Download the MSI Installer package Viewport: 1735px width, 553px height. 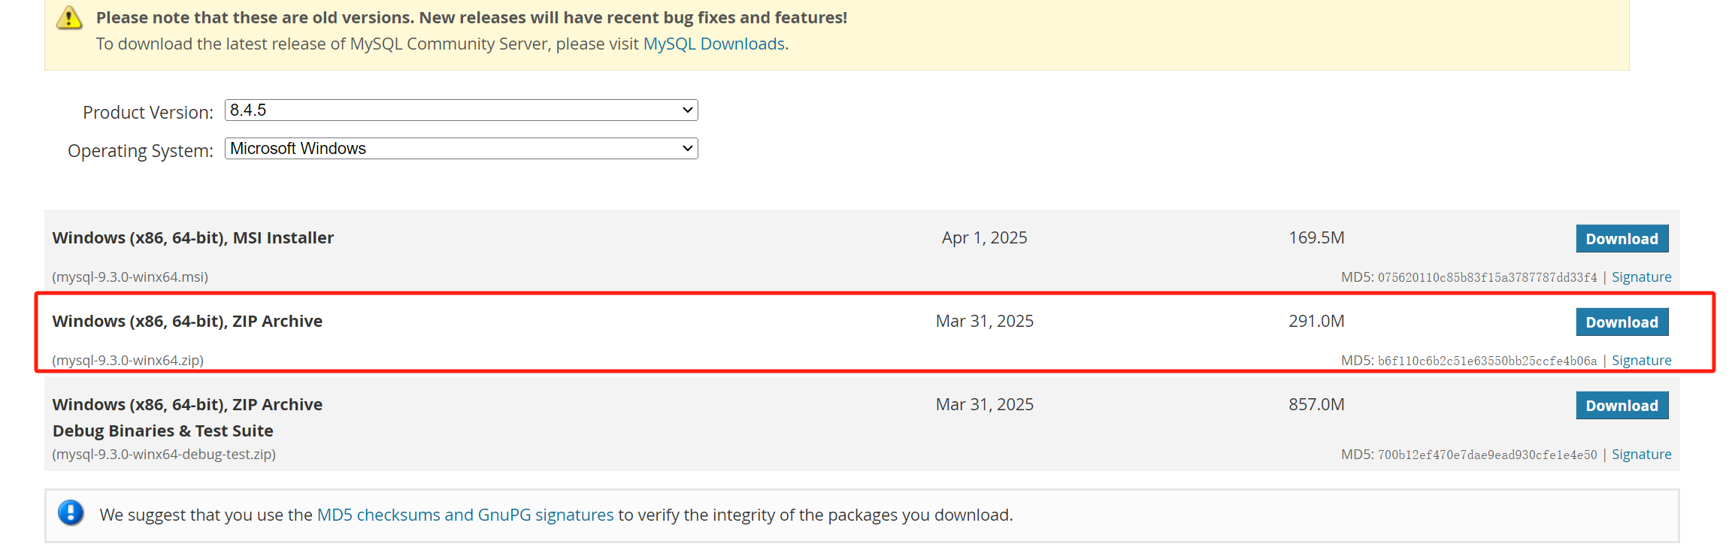click(x=1622, y=238)
